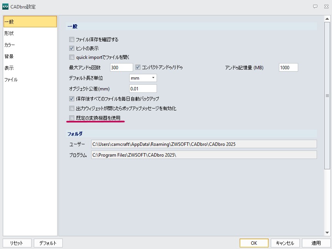Enable ファイル保存を確認する checkbox
The height and width of the screenshot is (249, 332).
click(x=72, y=39)
